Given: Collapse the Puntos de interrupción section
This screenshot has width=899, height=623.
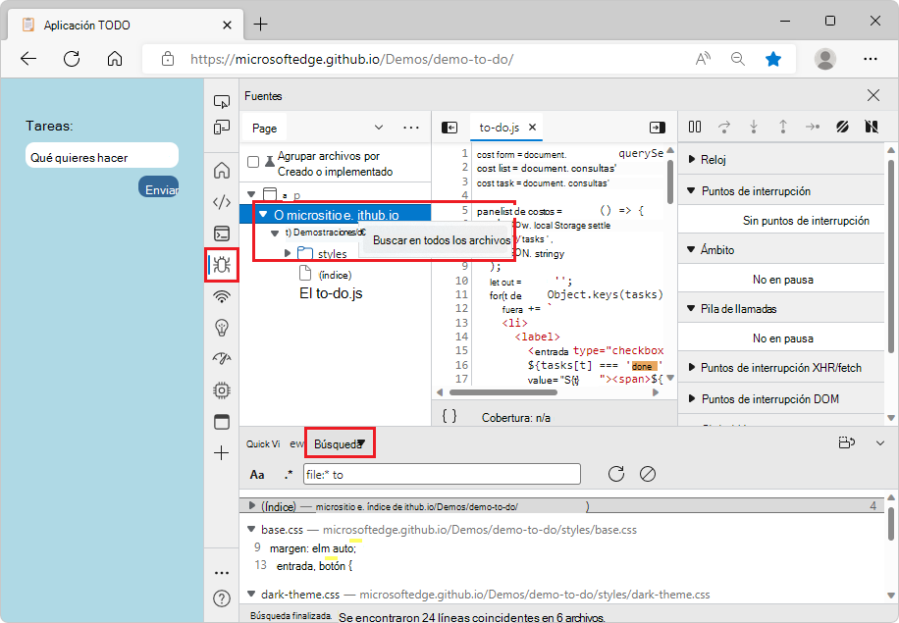Looking at the screenshot, I should tap(691, 190).
